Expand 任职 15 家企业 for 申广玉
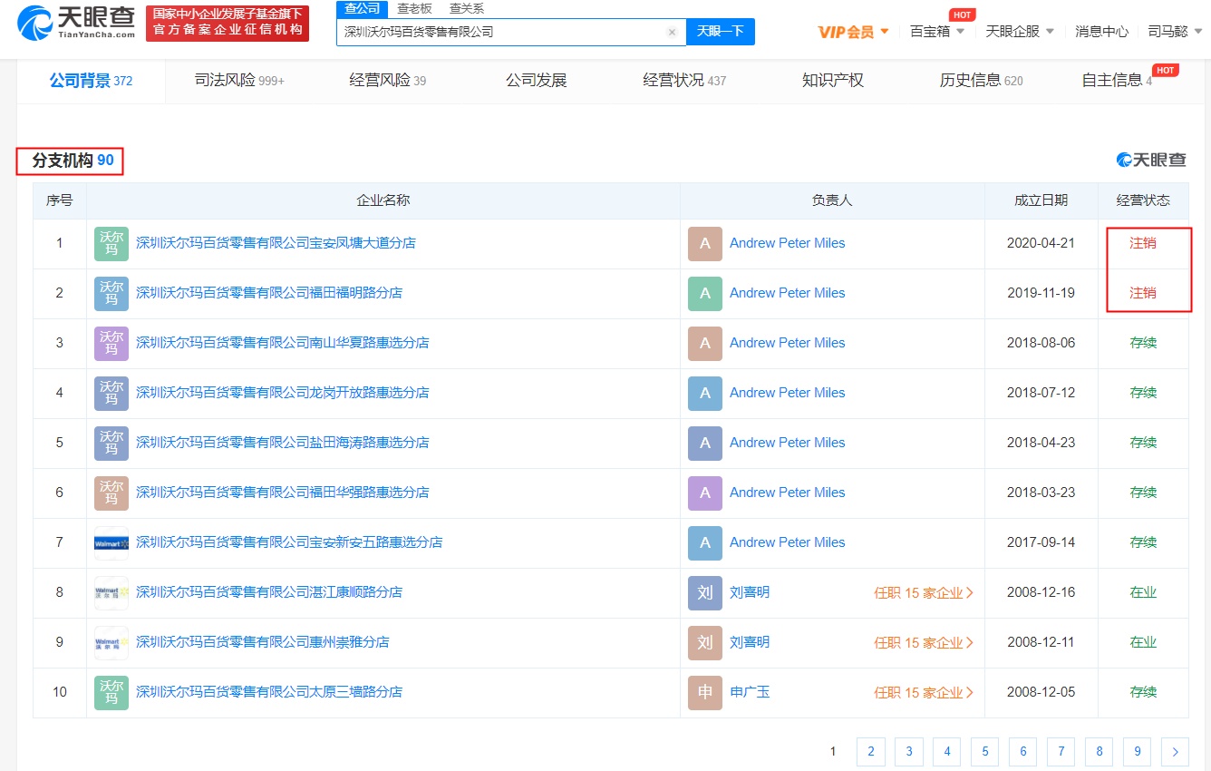The image size is (1211, 771). [x=924, y=692]
